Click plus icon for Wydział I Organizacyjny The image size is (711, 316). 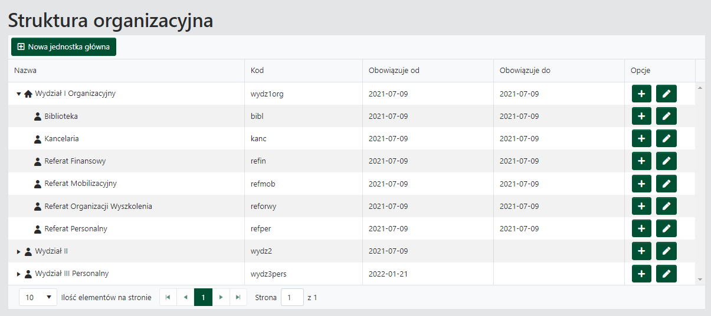click(x=641, y=94)
